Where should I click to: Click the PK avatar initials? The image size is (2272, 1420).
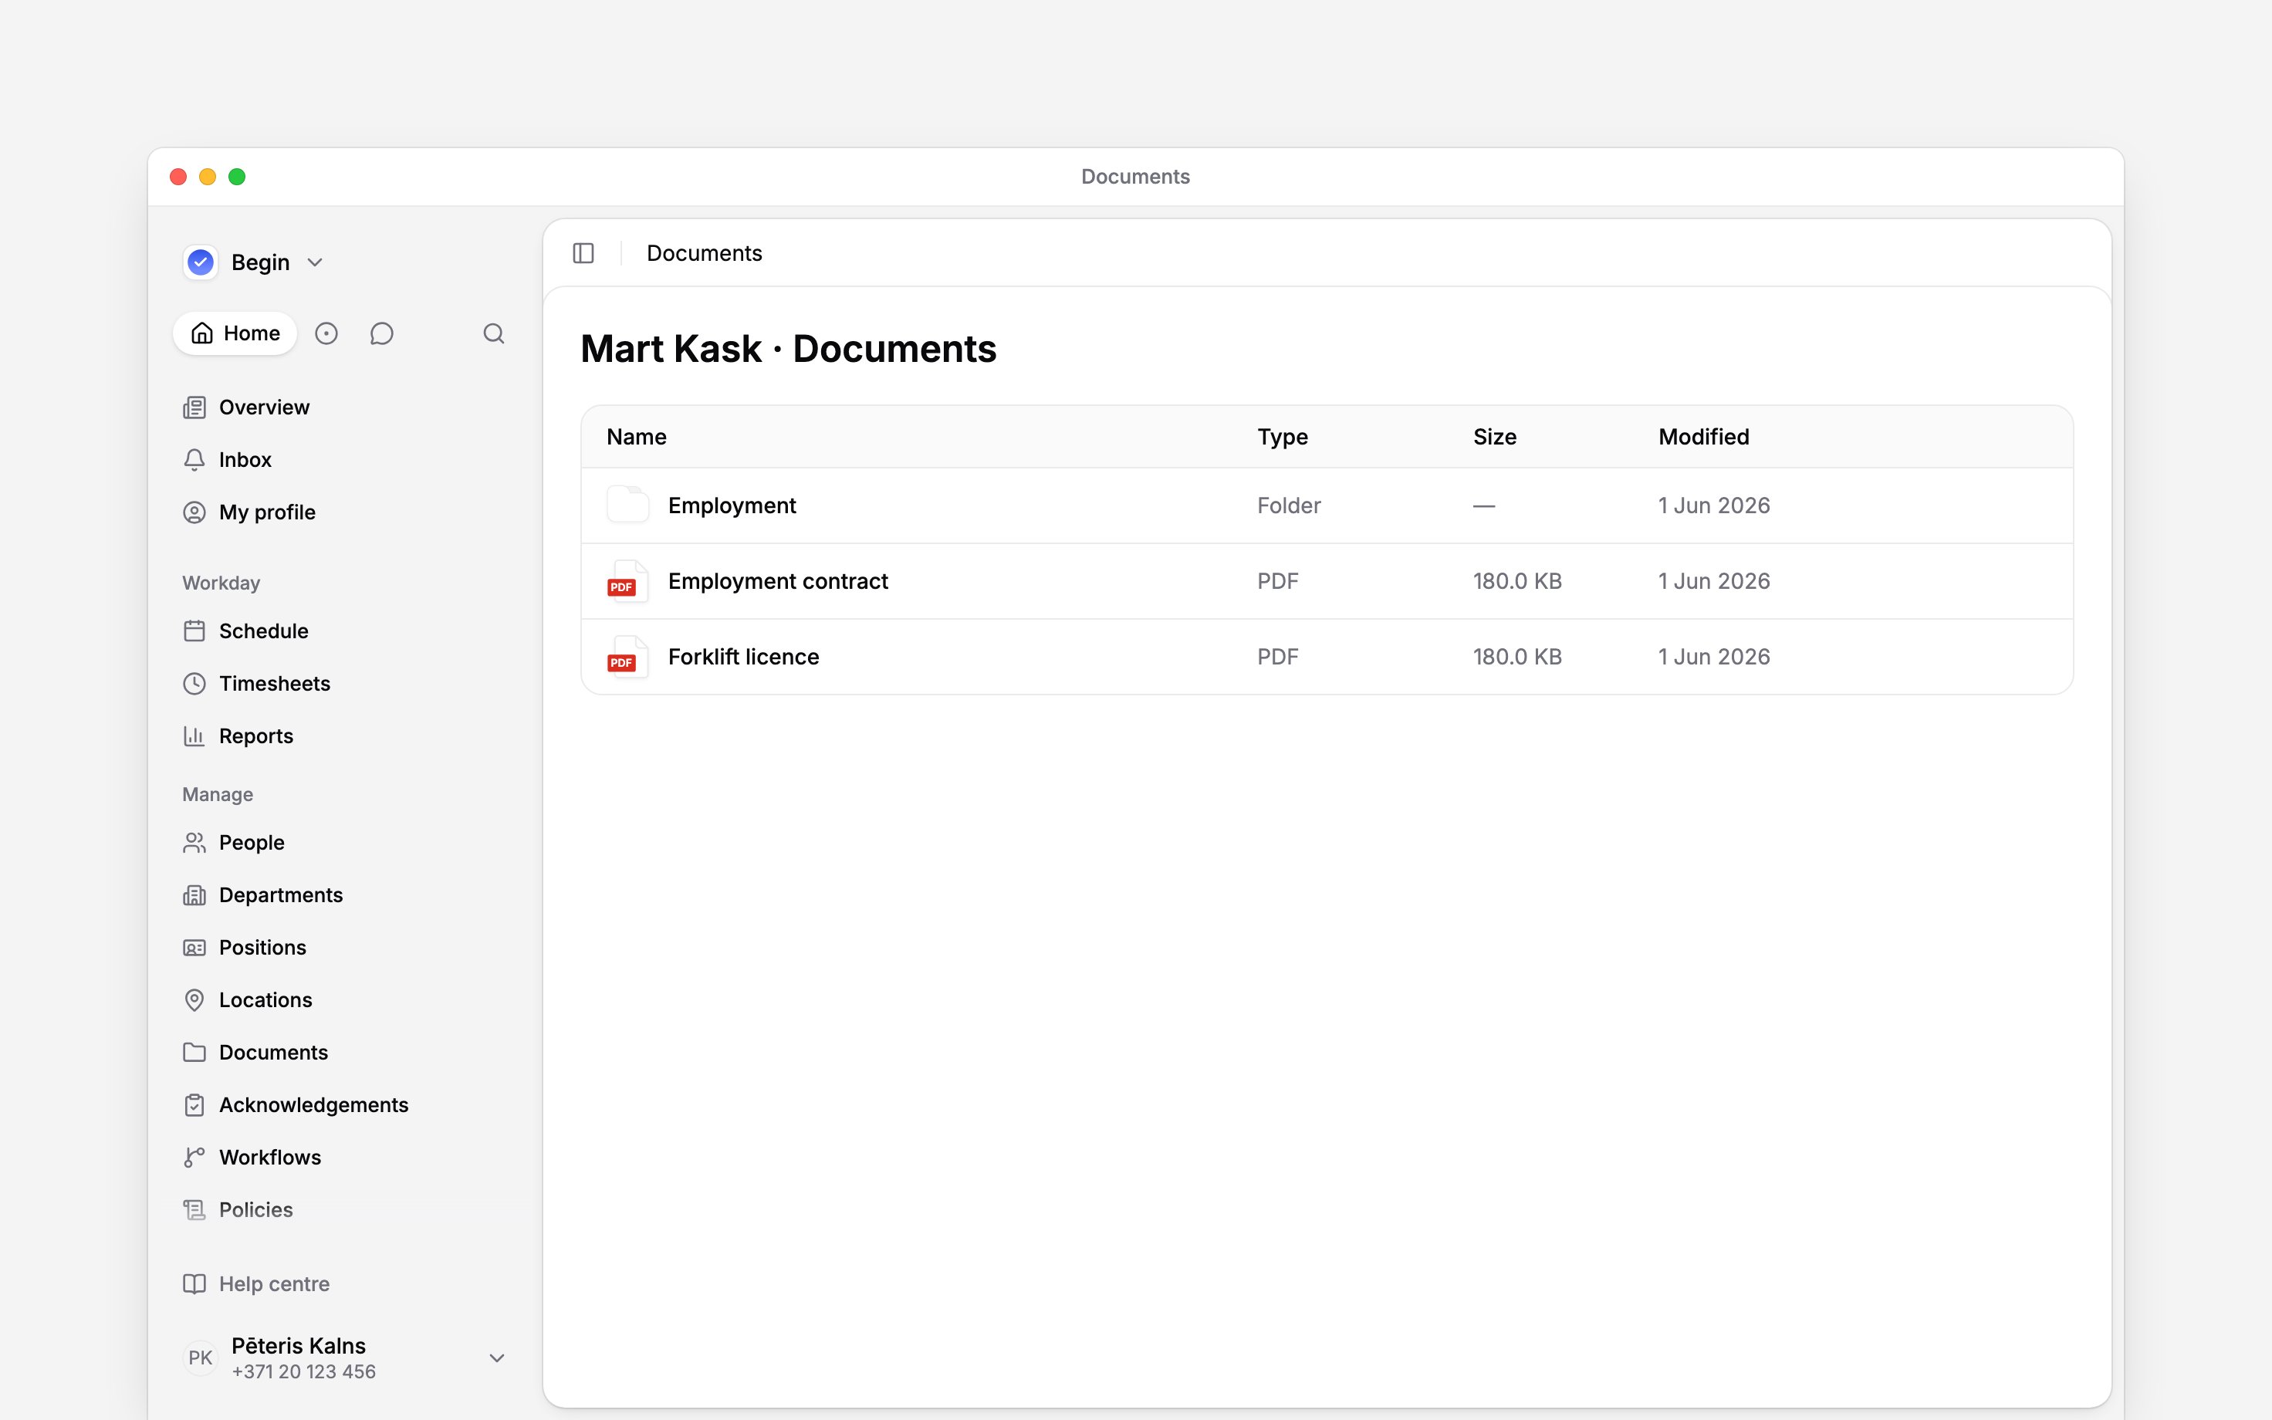pyautogui.click(x=200, y=1358)
